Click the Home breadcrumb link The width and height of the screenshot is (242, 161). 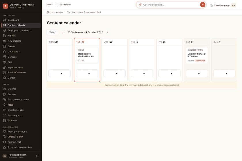[50, 5]
